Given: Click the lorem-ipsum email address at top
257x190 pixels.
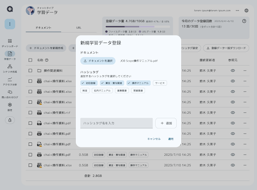Looking at the screenshot, I should (x=212, y=11).
